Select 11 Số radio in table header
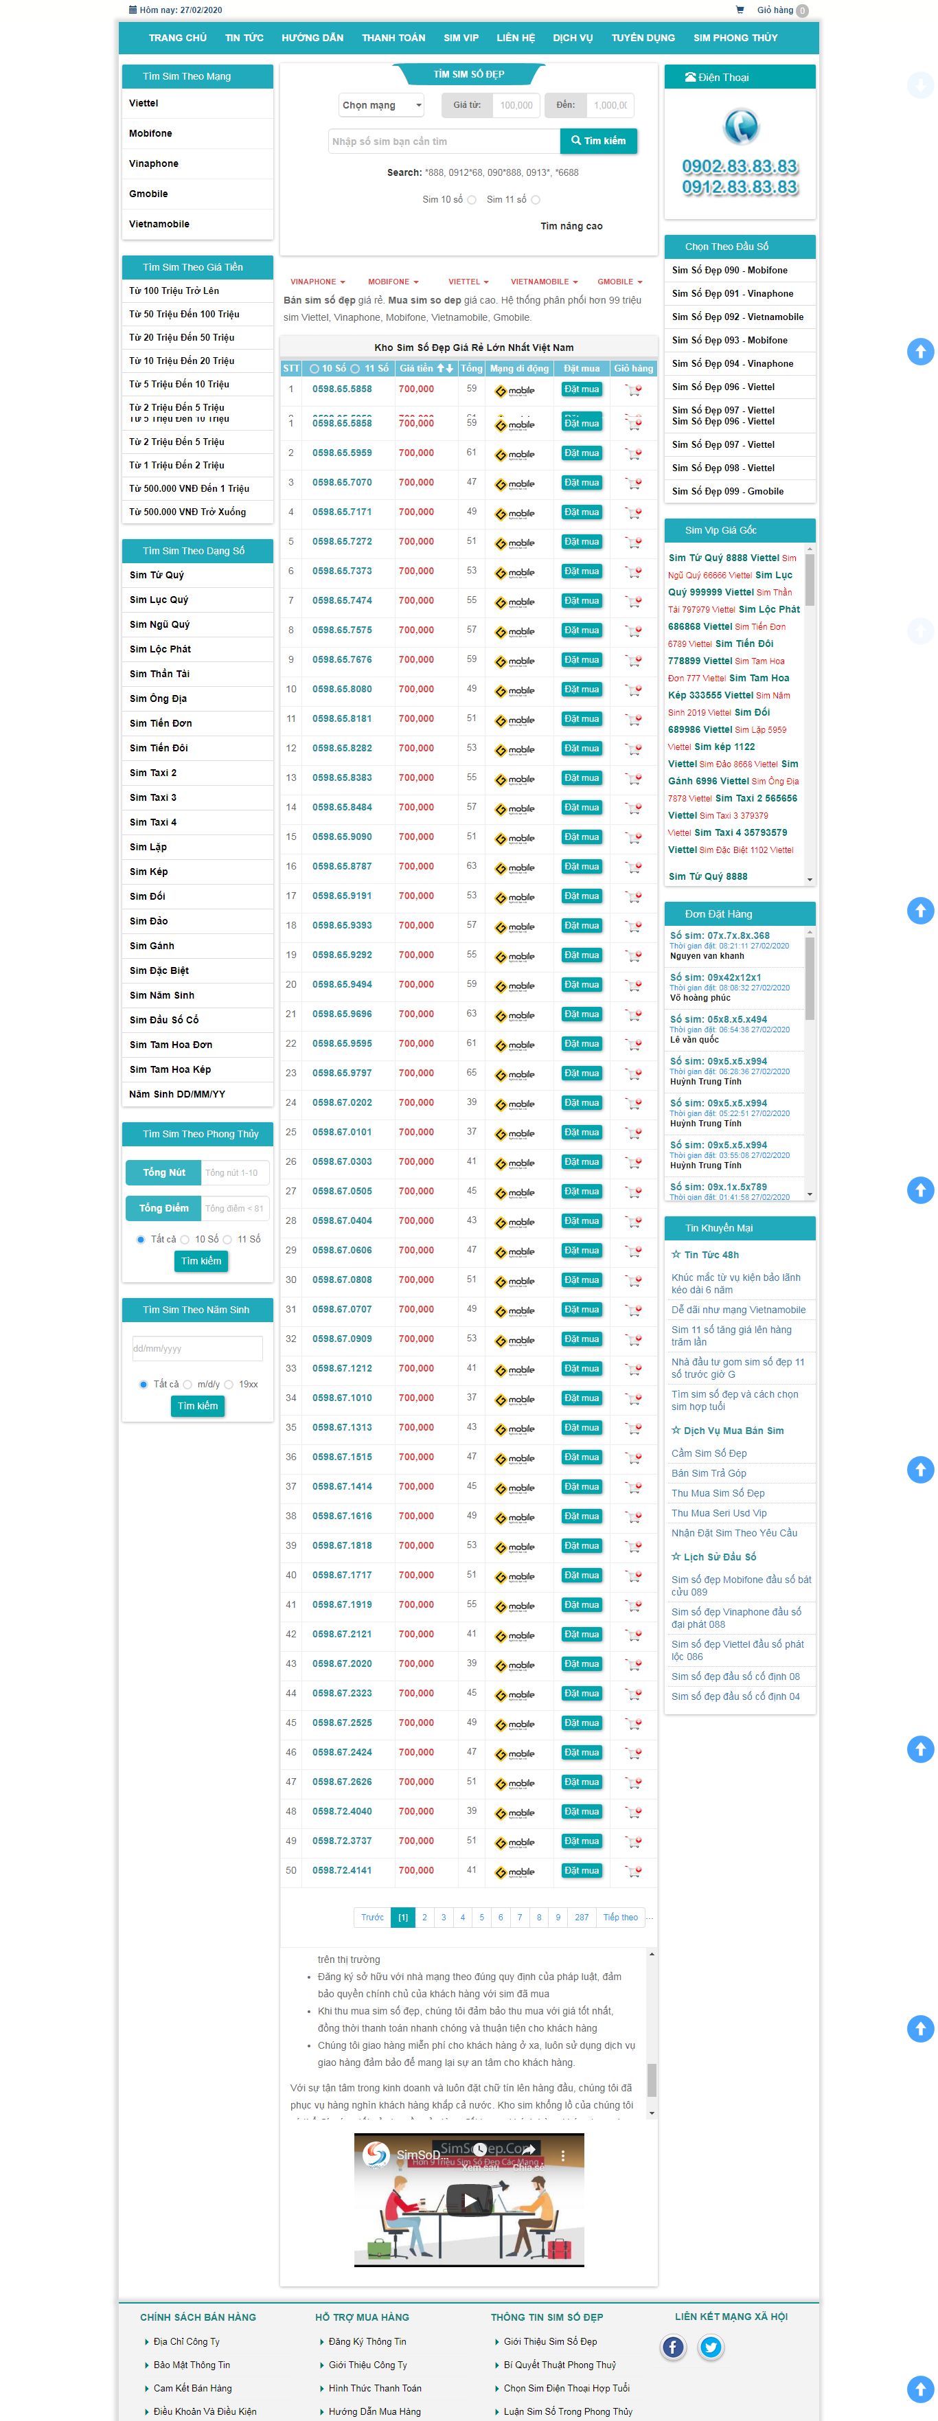Viewport: 938px width, 2421px height. [x=355, y=368]
